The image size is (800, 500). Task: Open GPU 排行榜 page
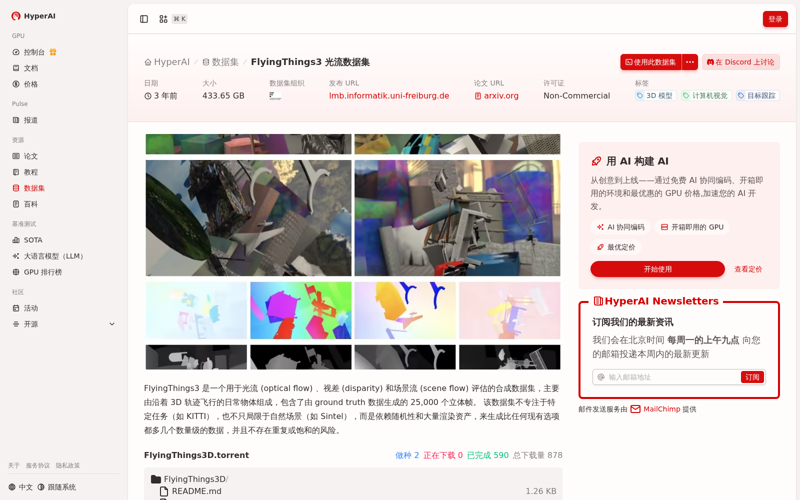(x=43, y=272)
